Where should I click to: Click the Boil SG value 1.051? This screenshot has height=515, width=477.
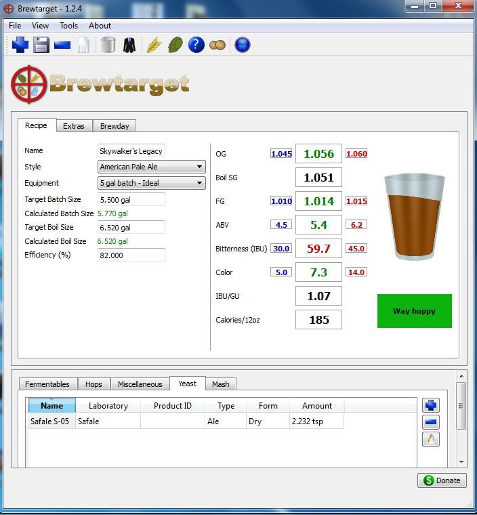coord(318,178)
